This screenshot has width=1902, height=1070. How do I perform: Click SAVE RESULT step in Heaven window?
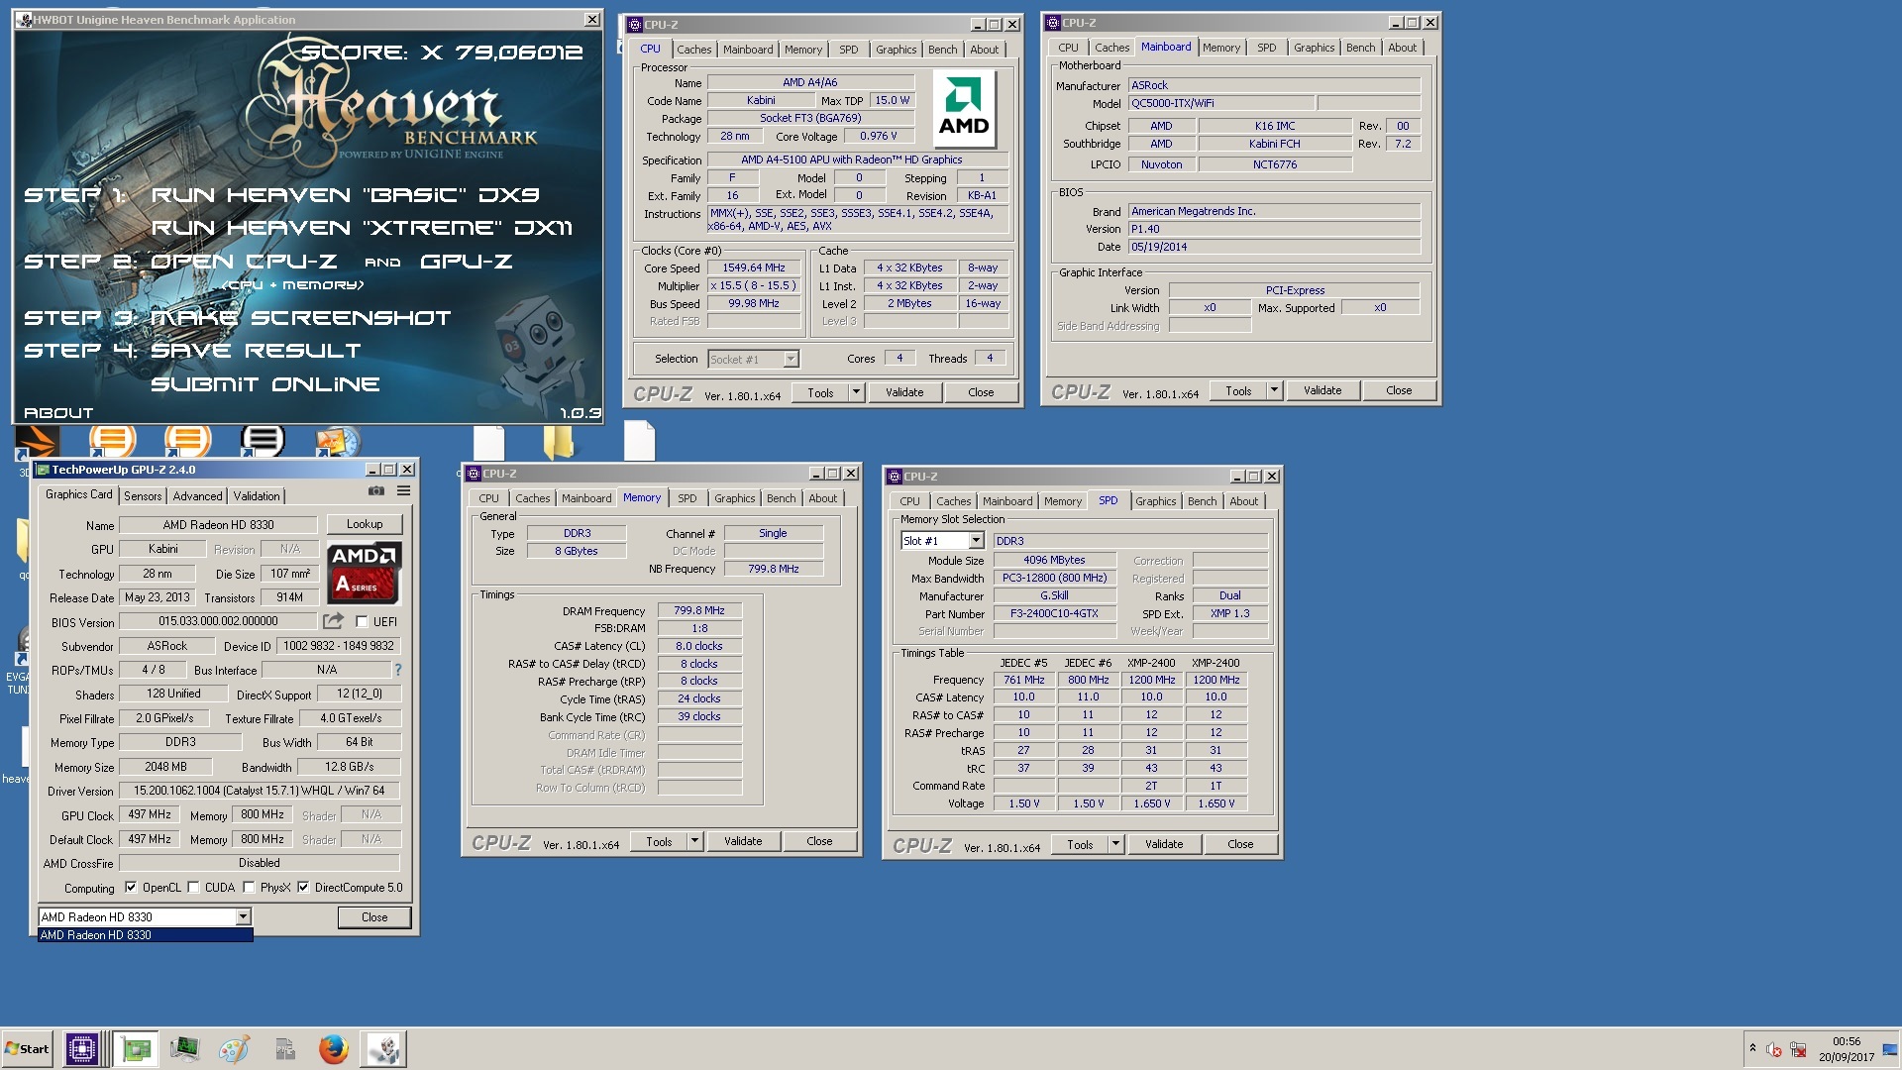(256, 351)
